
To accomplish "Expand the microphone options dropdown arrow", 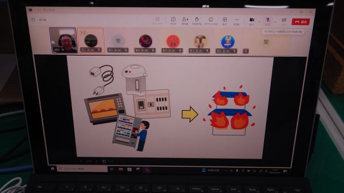I will [275, 22].
